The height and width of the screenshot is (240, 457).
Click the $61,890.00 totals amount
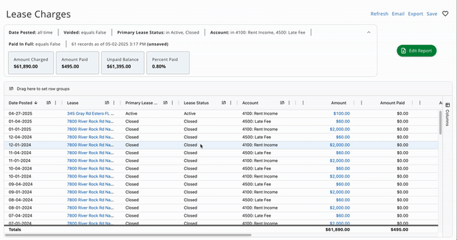pos(337,229)
